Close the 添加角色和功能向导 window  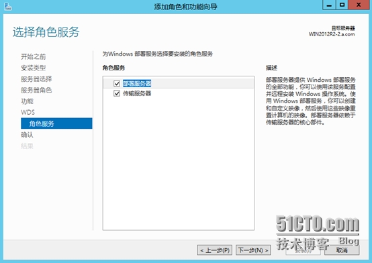(x=359, y=5)
